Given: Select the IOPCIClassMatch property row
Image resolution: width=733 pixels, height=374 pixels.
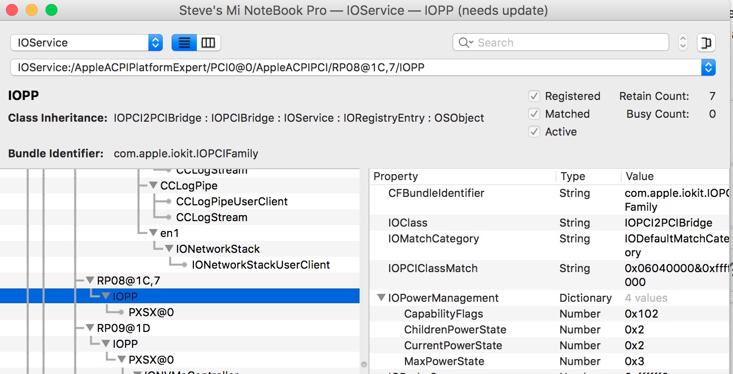Looking at the screenshot, I should point(549,275).
